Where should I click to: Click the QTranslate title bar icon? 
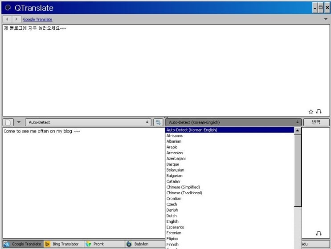click(8, 8)
